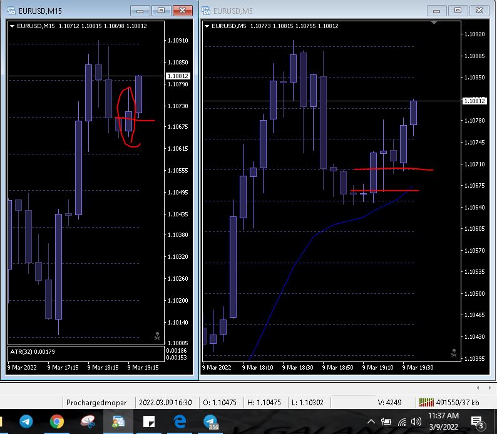
Task: Click the 1.10812 price tag in M15 chart
Action: coord(178,76)
